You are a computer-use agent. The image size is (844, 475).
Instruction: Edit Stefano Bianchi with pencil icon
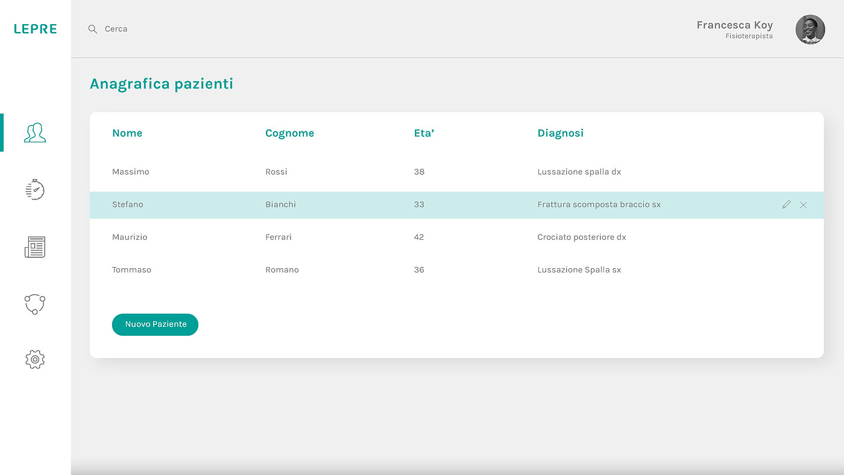[786, 205]
